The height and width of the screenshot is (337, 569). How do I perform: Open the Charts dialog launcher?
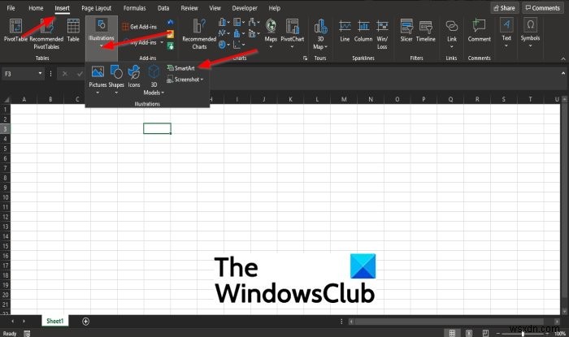tap(305, 58)
